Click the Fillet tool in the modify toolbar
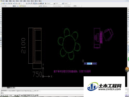The image size is (129, 97). [x=128, y=40]
